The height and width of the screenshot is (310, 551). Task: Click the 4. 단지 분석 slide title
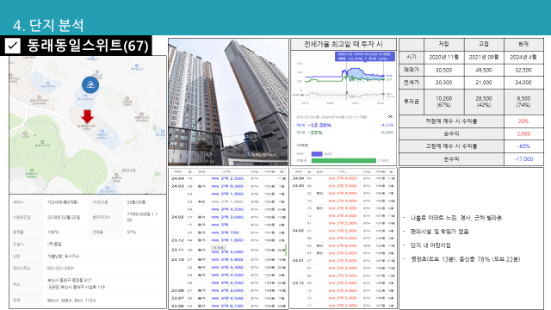pyautogui.click(x=48, y=25)
